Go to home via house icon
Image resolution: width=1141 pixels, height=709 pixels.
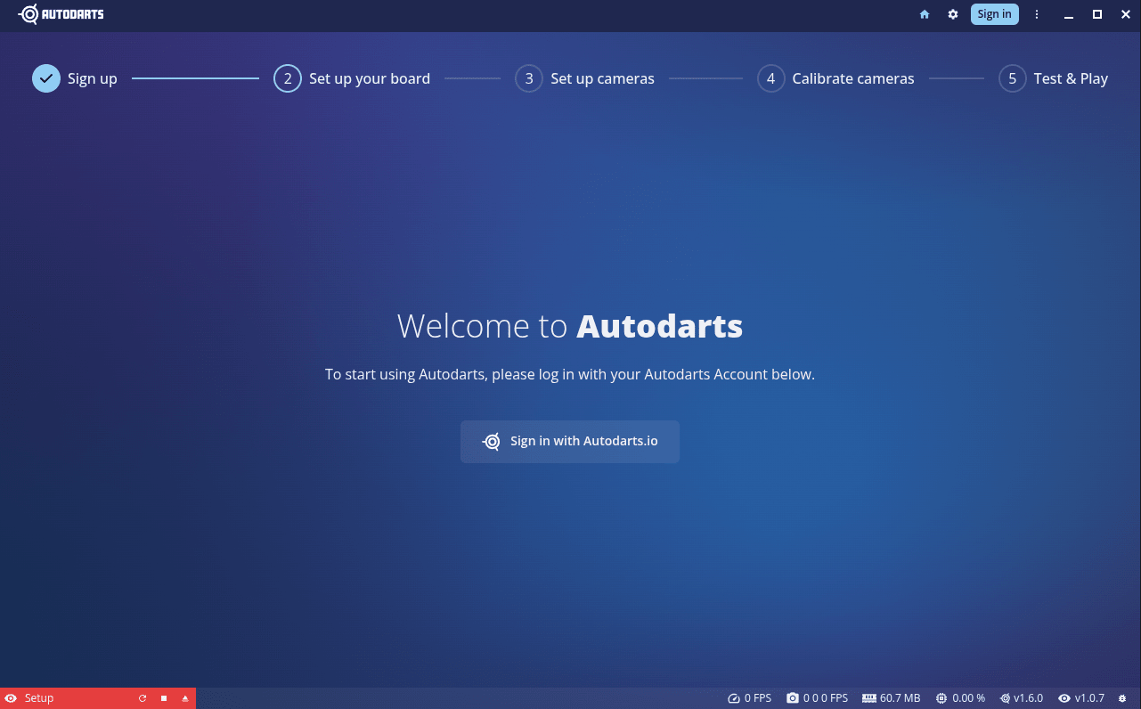click(925, 14)
